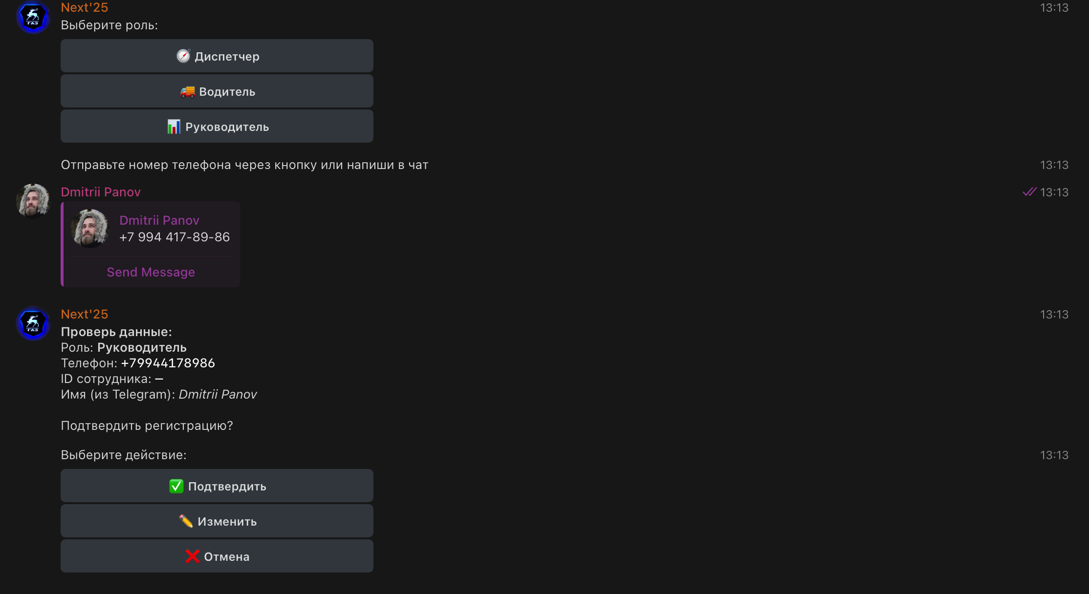This screenshot has width=1089, height=594.
Task: Click the truck emoji on the Водитель button
Action: (187, 91)
